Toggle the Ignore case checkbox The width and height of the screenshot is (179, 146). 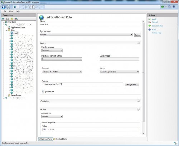(43, 91)
